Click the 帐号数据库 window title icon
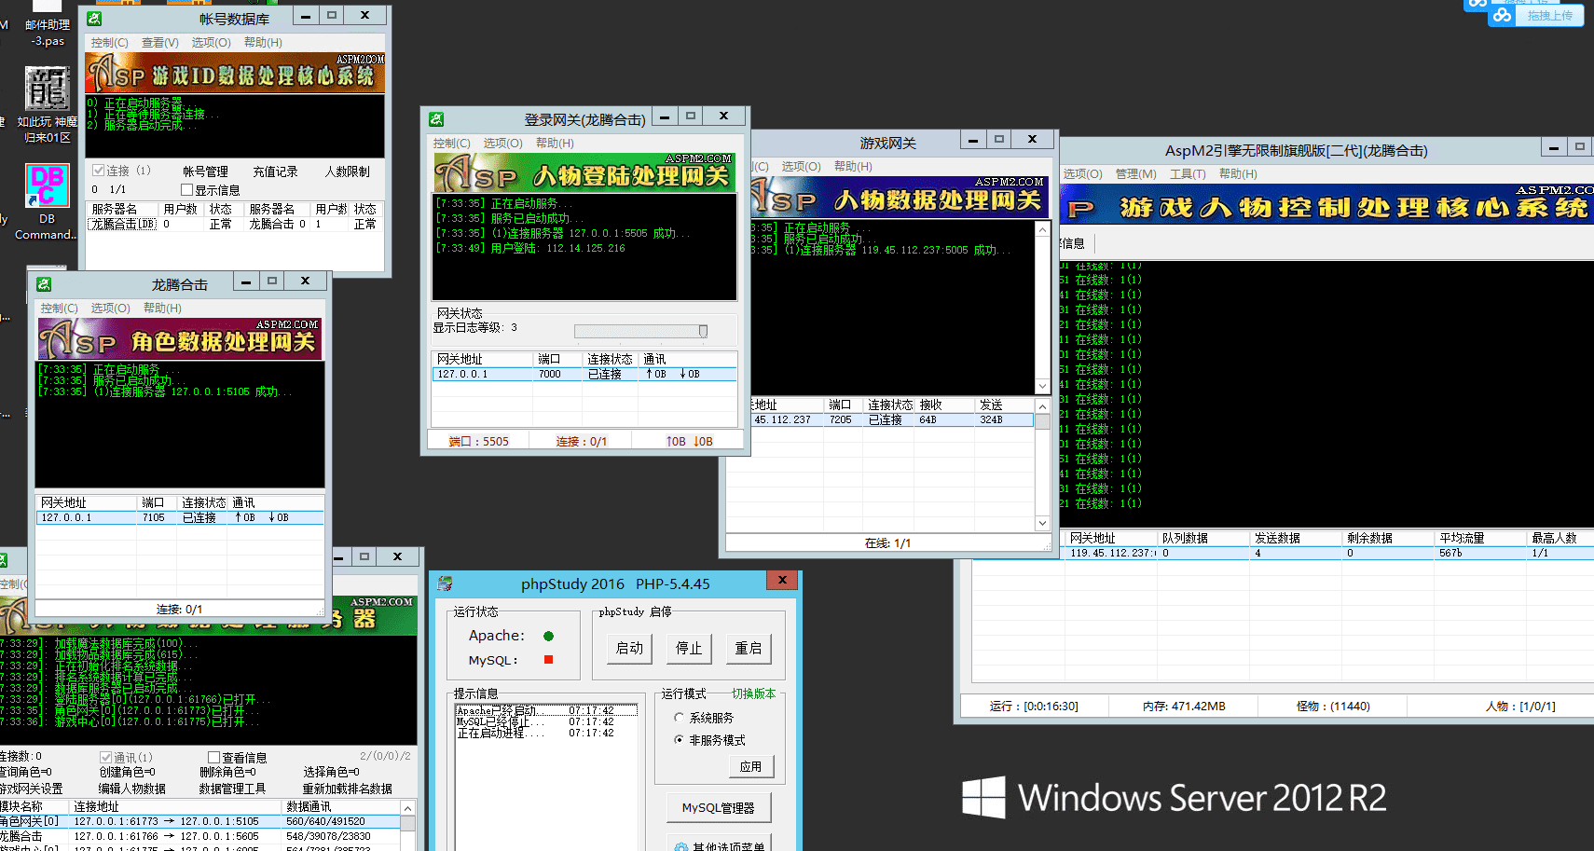Screen dimensions: 1594x851 (x=94, y=18)
